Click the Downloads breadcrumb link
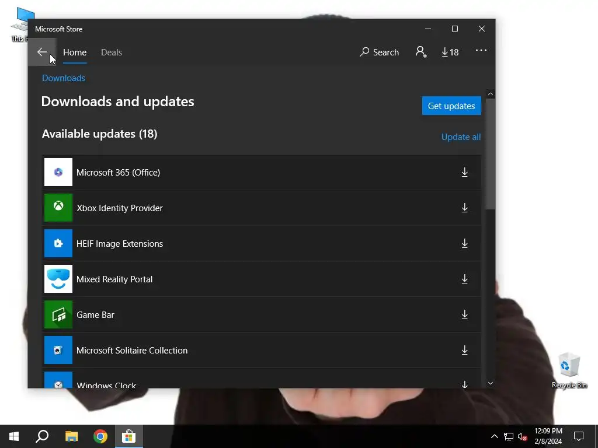The image size is (598, 448). 63,78
